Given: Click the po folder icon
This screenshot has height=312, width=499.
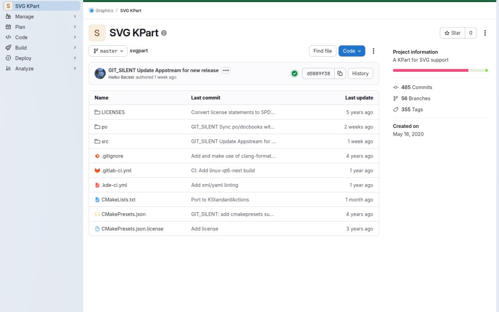Looking at the screenshot, I should pyautogui.click(x=97, y=127).
